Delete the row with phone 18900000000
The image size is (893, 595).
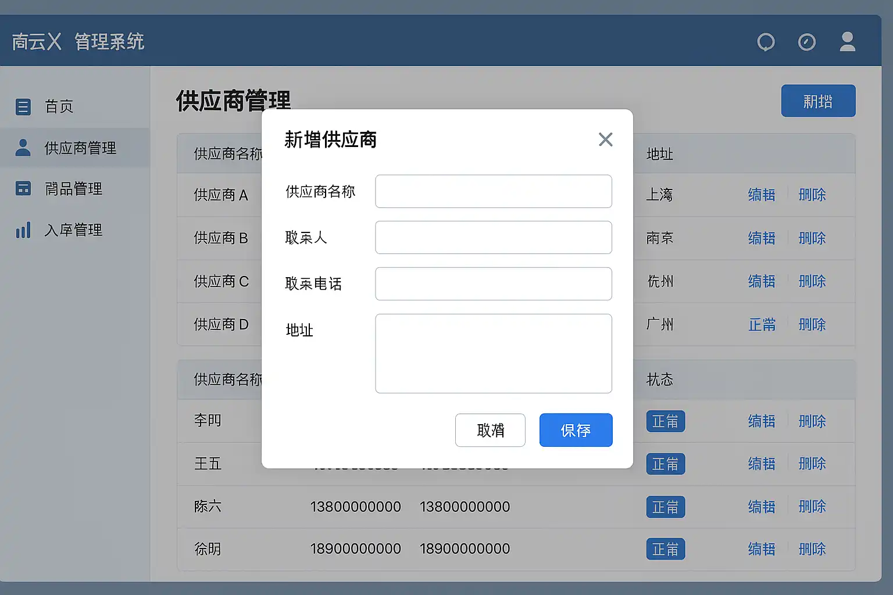pyautogui.click(x=812, y=549)
